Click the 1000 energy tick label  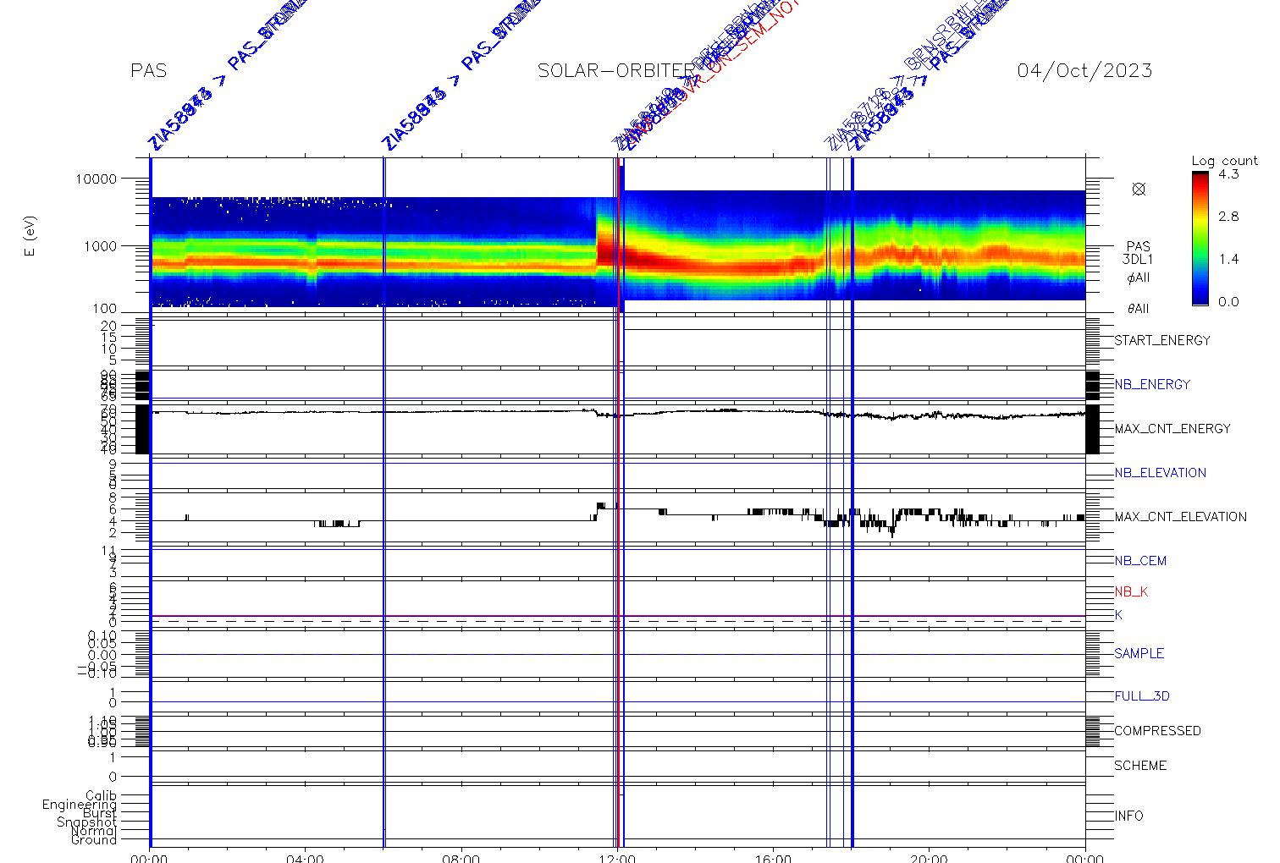[99, 246]
